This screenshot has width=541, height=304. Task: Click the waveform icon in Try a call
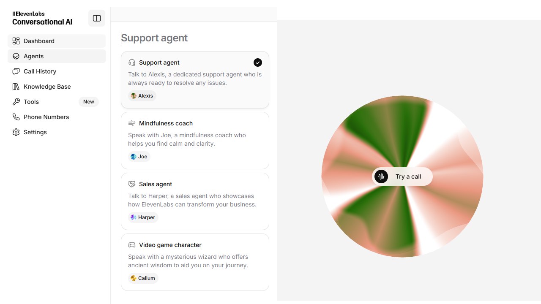coord(381,176)
